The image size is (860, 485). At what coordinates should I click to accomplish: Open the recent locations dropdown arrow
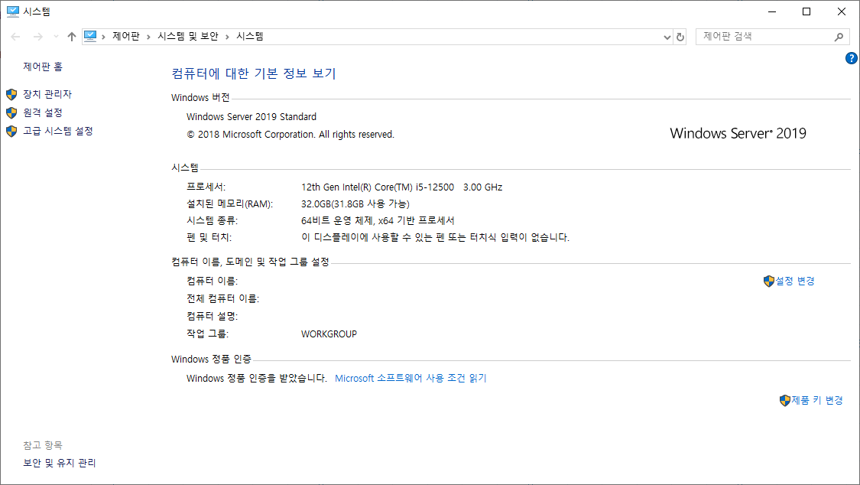pyautogui.click(x=55, y=37)
